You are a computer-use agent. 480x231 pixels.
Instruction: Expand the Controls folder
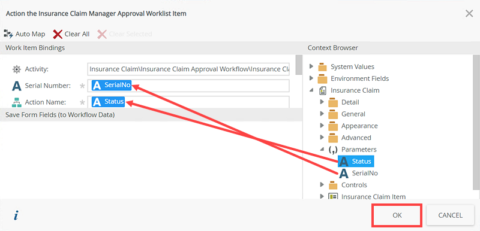pos(322,184)
